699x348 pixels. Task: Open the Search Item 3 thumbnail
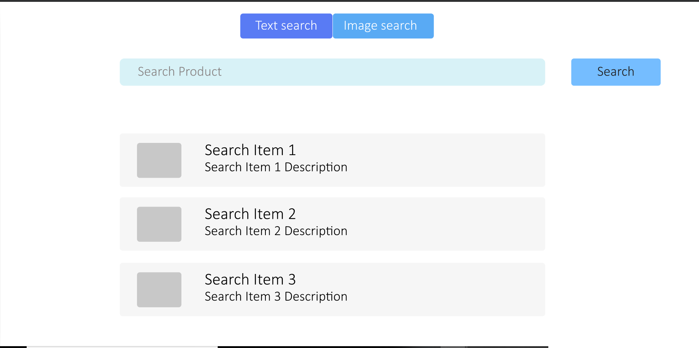click(x=159, y=290)
